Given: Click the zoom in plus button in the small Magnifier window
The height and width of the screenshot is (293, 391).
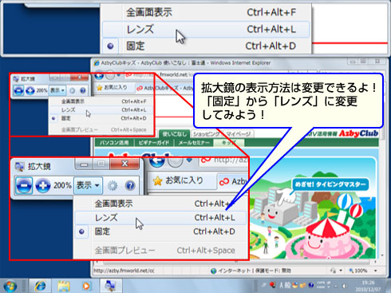Looking at the screenshot, I should [x=30, y=90].
